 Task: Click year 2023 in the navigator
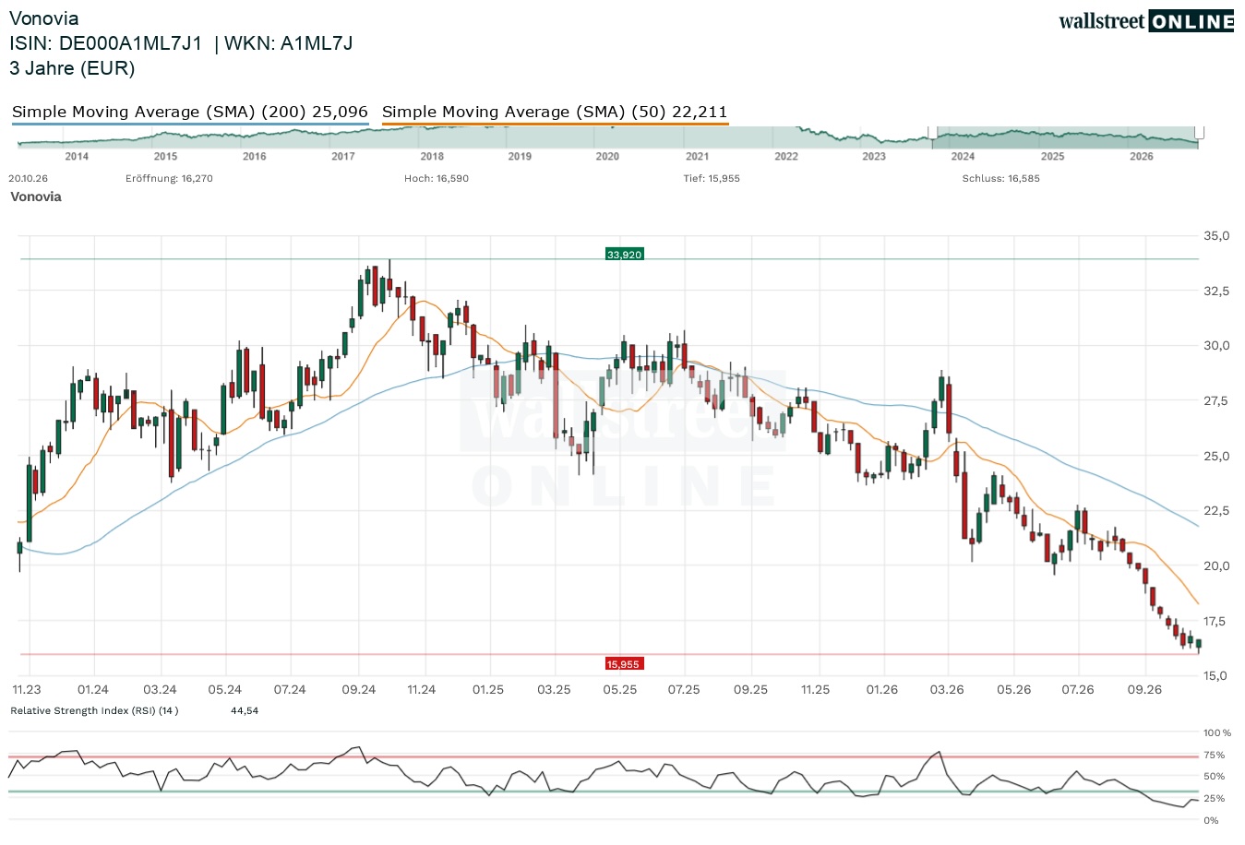click(874, 157)
